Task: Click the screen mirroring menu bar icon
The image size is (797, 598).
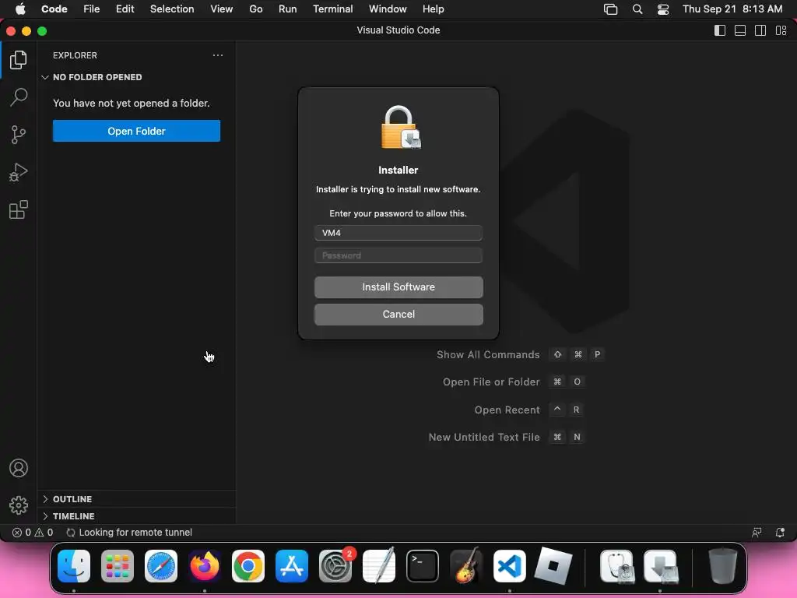Action: pos(610,9)
